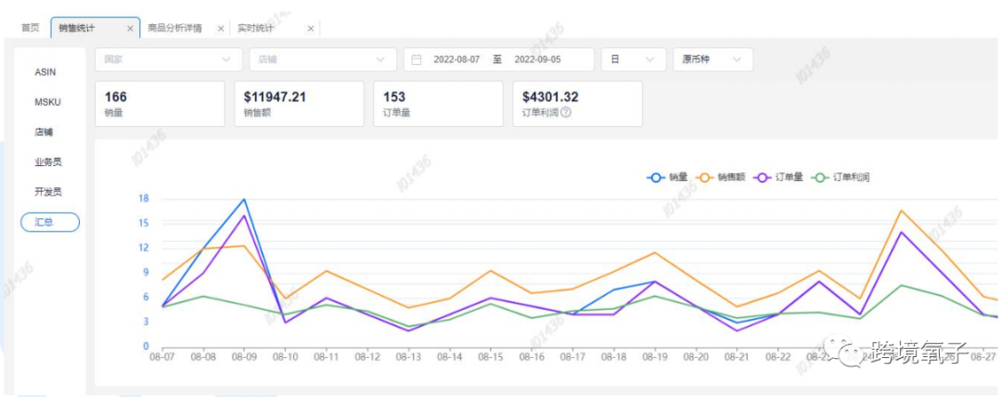The height and width of the screenshot is (397, 1002).
Task: Close the 实时统计 tab
Action: pos(311,29)
